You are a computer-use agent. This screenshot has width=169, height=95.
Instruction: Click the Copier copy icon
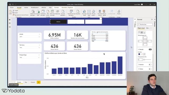(x=13, y=13)
